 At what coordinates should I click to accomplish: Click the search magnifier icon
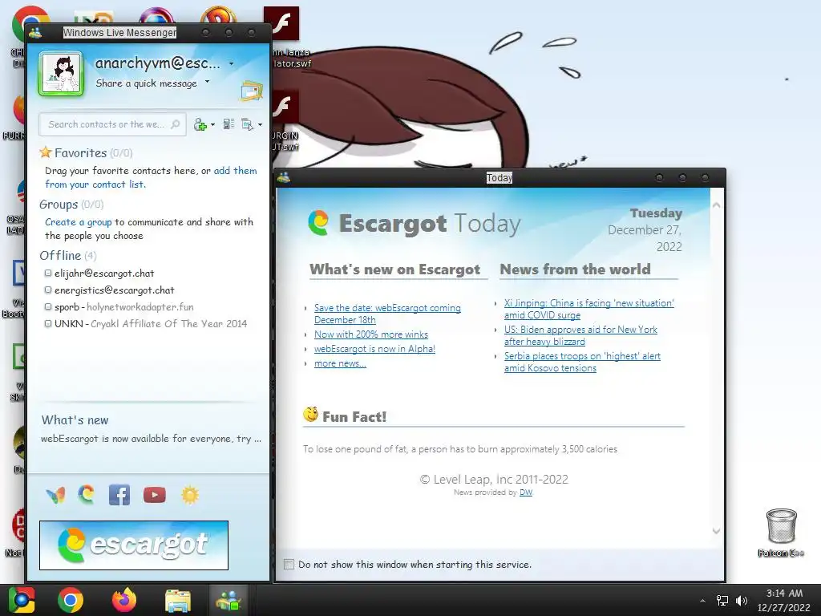pos(176,124)
